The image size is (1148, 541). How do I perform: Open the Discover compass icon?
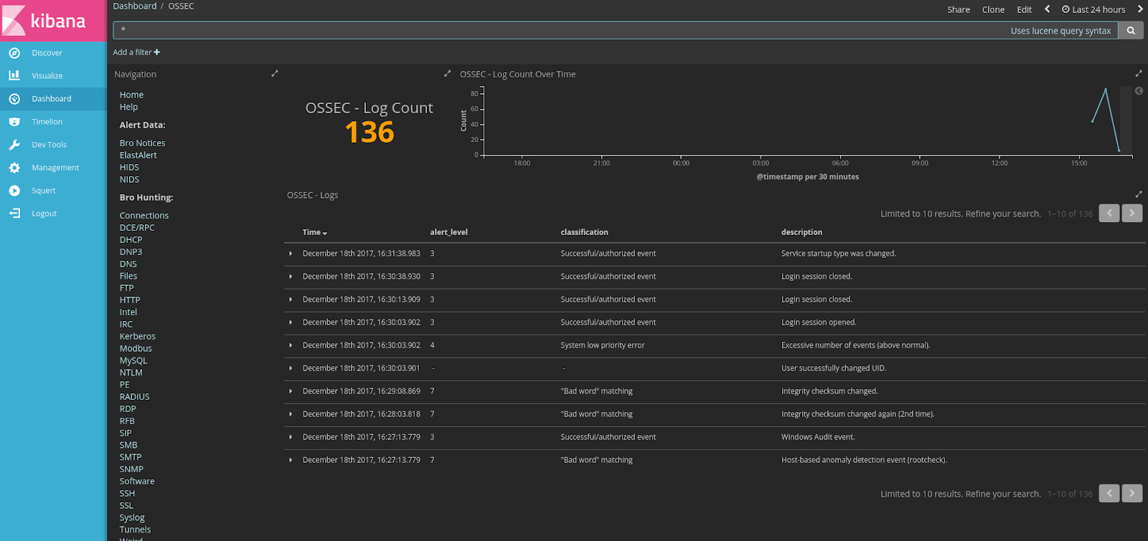[x=14, y=53]
